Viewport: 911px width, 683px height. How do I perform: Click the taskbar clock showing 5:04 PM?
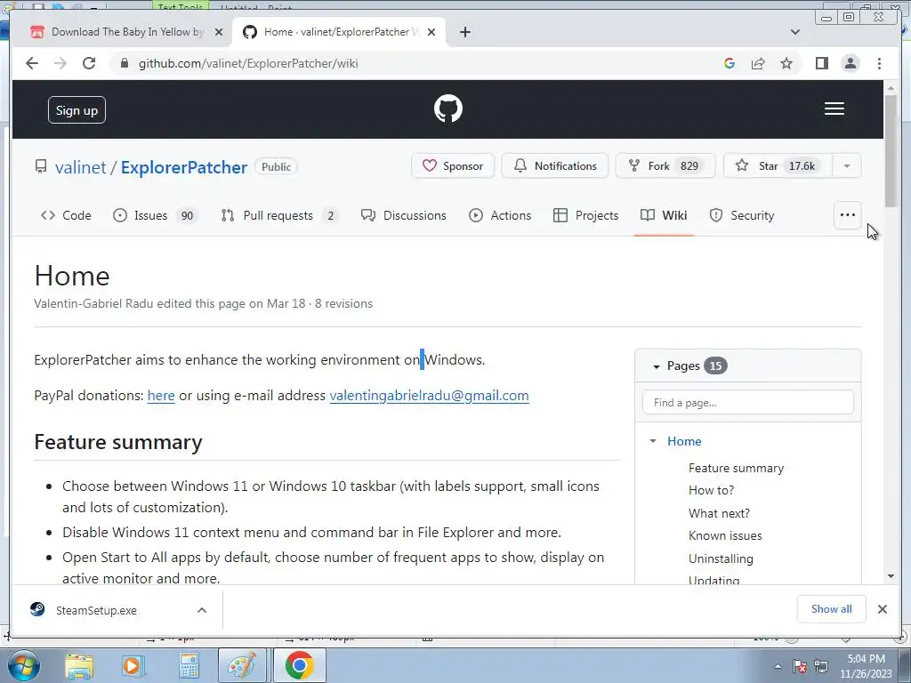[866, 666]
